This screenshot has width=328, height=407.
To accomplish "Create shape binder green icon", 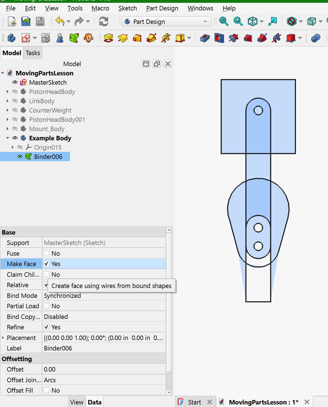I will tap(74, 38).
